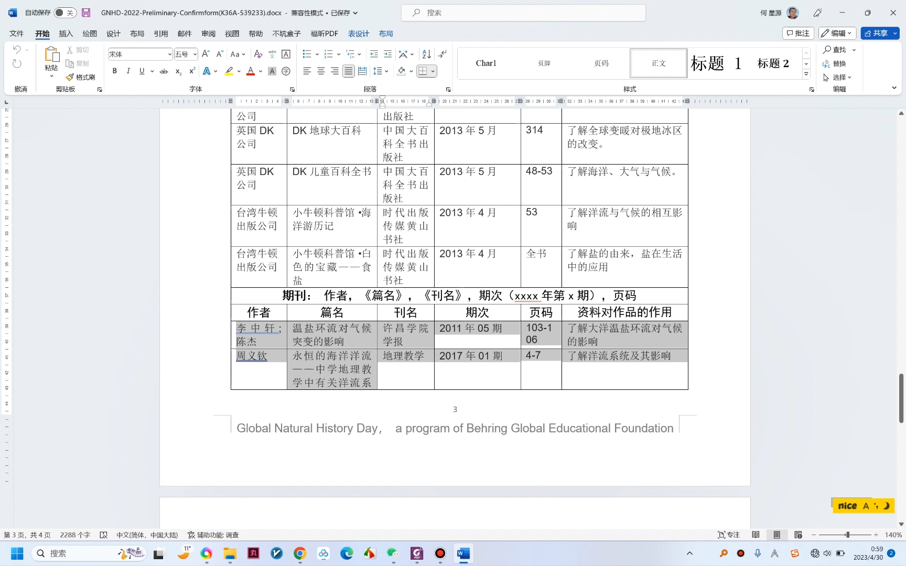Toggle the AutoSave switch
This screenshot has height=566, width=906.
[65, 13]
